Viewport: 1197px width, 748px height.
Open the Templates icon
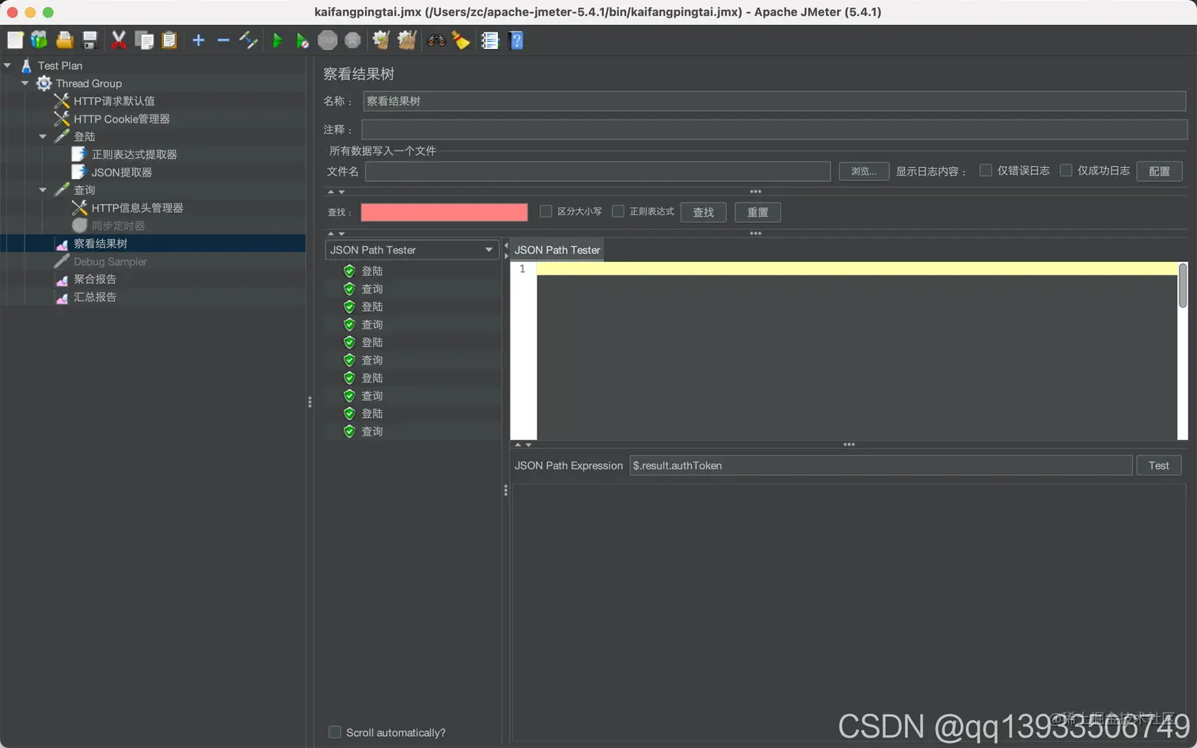(x=40, y=40)
